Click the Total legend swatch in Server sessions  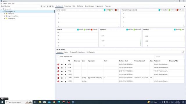click(105, 10)
